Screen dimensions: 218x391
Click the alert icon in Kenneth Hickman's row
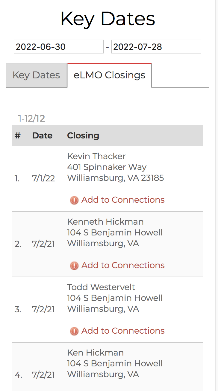coord(74,266)
